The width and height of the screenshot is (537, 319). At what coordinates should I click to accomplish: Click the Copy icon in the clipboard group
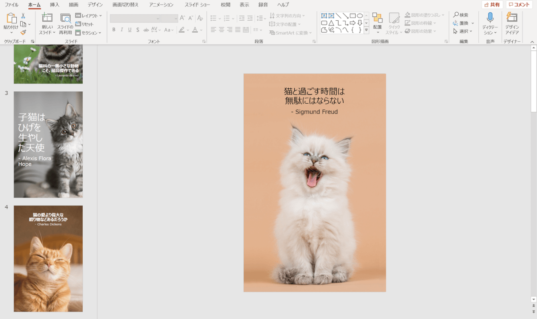click(23, 24)
